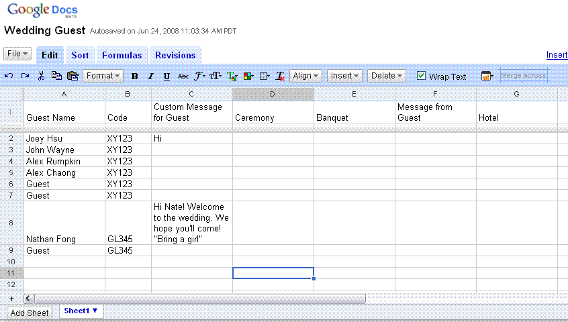Open the background color picker
568x322 pixels.
[248, 76]
